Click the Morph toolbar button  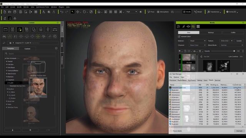[198, 12]
